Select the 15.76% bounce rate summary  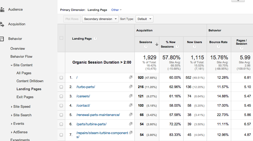(219, 57)
